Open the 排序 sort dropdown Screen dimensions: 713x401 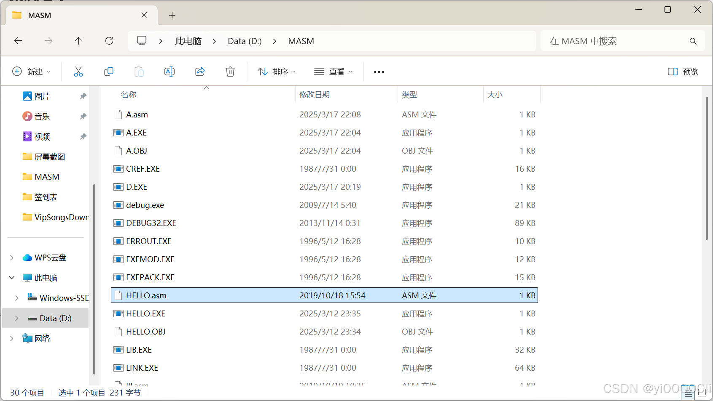pos(276,71)
